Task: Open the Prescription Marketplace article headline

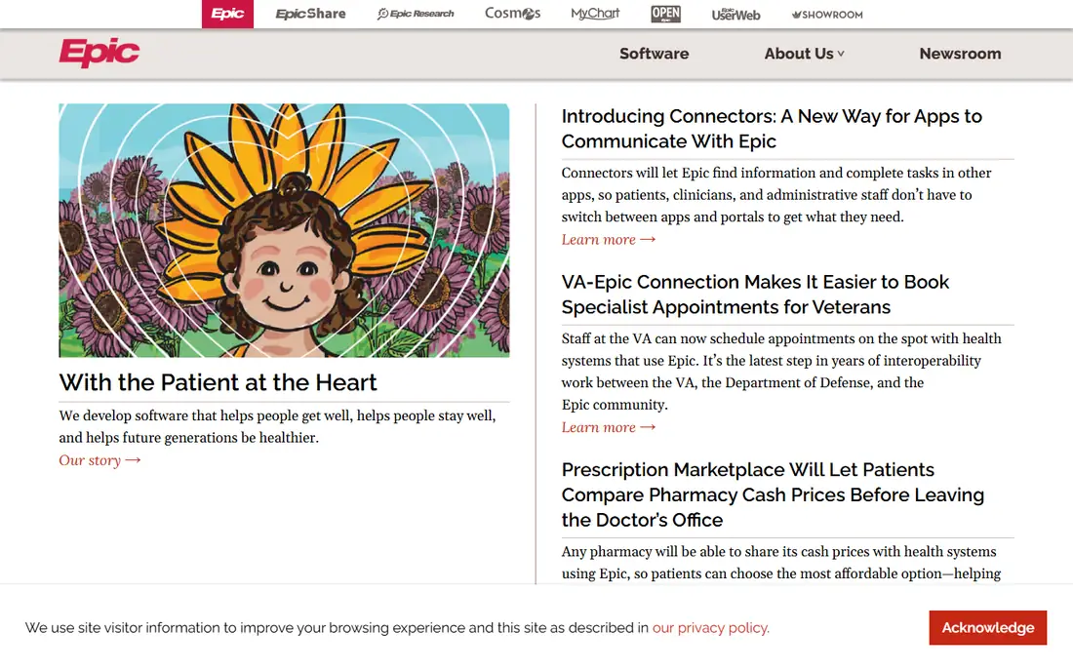Action: [x=774, y=494]
